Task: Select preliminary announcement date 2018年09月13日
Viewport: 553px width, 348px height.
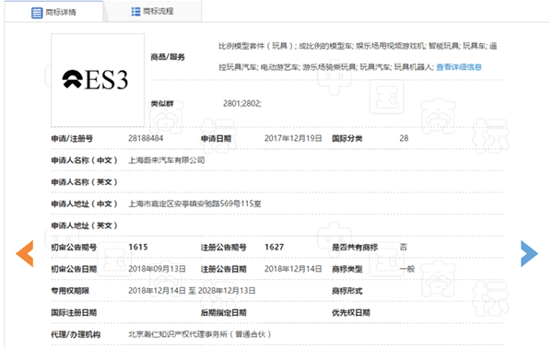Action: coord(157,269)
